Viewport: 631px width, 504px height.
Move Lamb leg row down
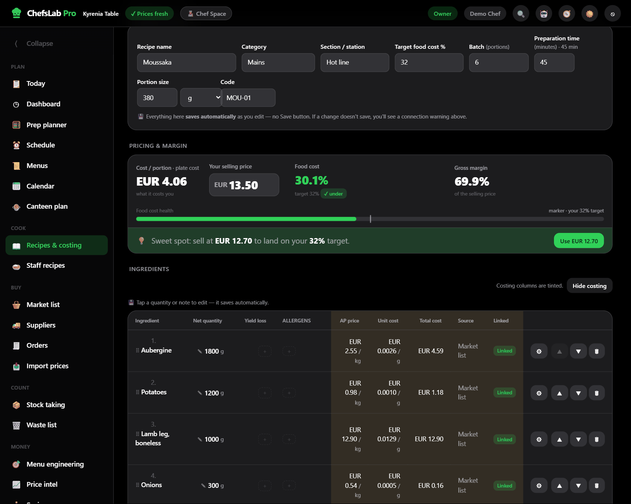click(578, 439)
